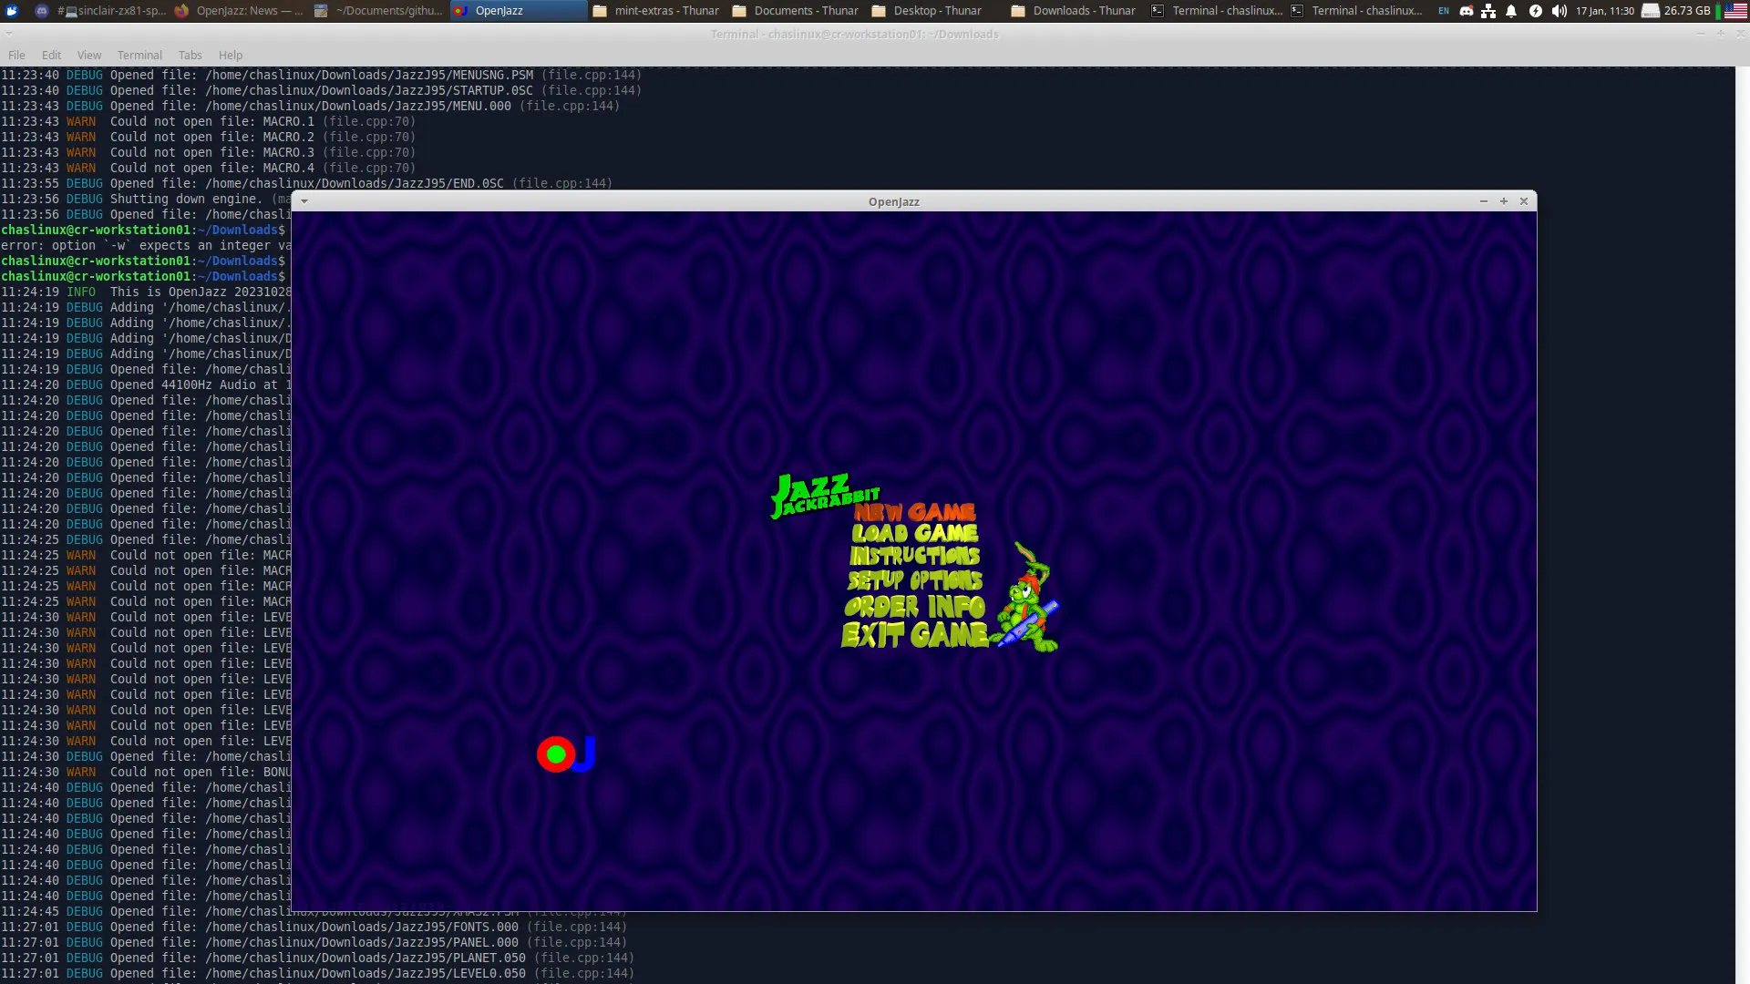Screen dimensions: 1750x984
Task: Open the EN keyboard layout indicator
Action: click(1444, 11)
